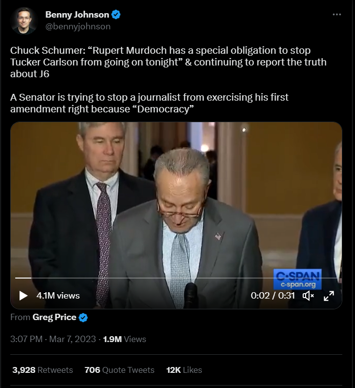The image size is (355, 388).
Task: Click the video thumbnail of Chuck Schumer
Action: click(x=176, y=205)
